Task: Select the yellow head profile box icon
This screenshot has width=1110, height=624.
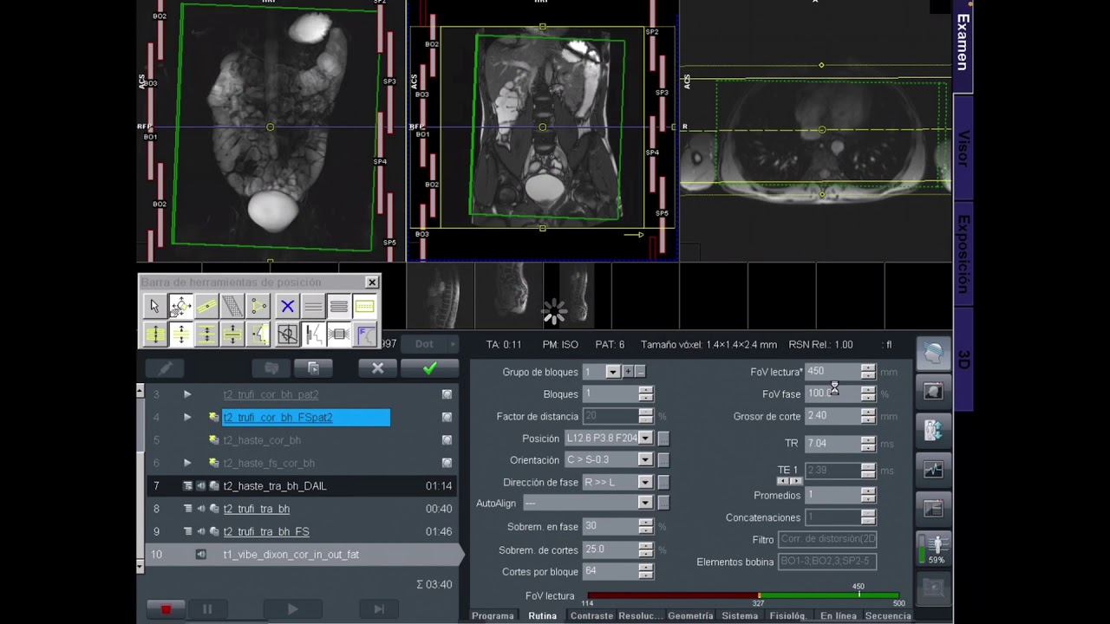Action: pos(258,334)
